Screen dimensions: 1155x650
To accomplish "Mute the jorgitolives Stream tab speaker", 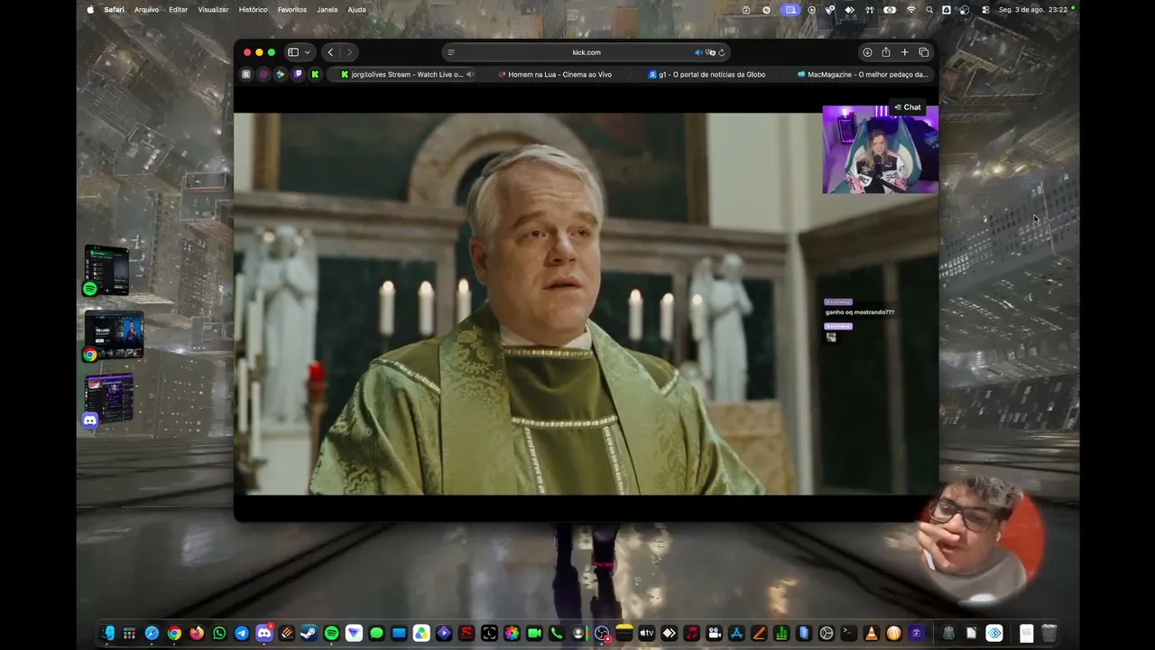I will pyautogui.click(x=469, y=74).
